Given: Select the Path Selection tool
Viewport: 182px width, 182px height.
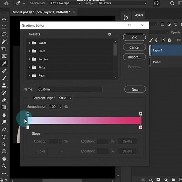Looking at the screenshot, I should coord(4,144).
